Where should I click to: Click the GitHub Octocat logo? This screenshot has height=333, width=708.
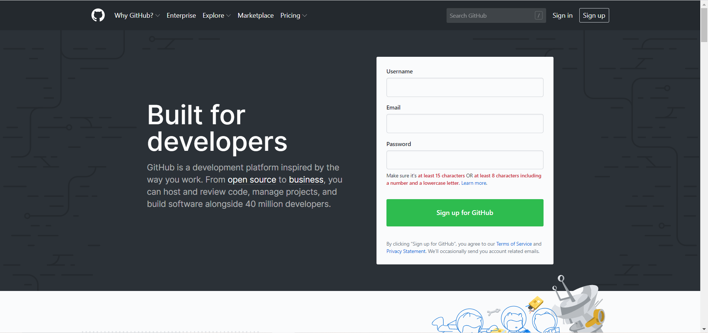(x=98, y=15)
